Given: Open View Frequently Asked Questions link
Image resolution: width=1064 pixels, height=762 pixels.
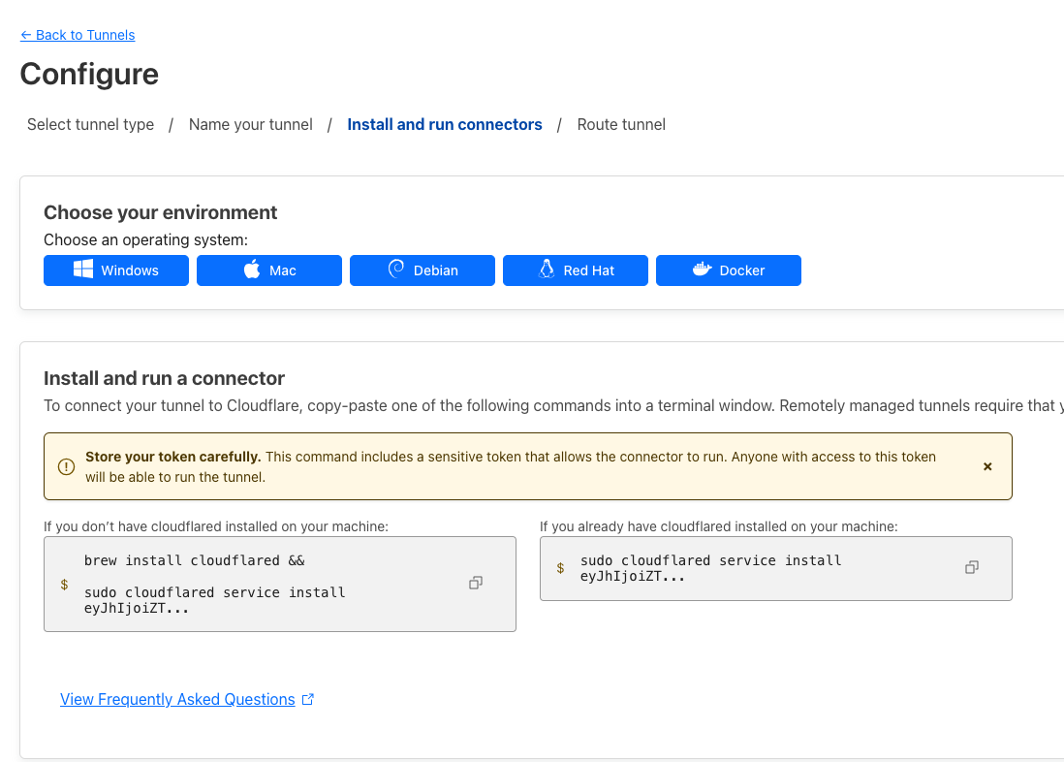Looking at the screenshot, I should point(177,699).
